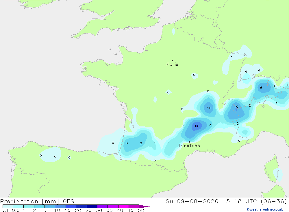Click the 35 legend scale label

click(x=110, y=210)
